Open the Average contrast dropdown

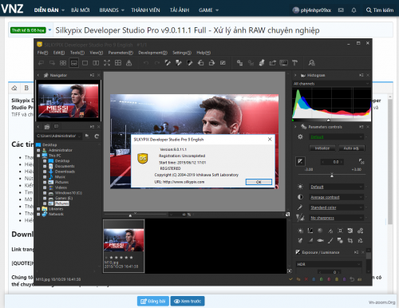[x=337, y=197]
